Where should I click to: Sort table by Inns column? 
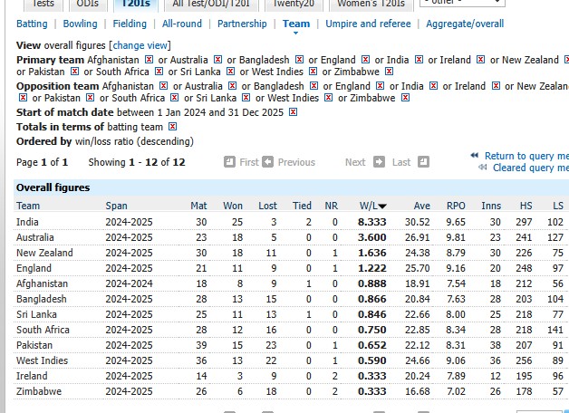[491, 206]
